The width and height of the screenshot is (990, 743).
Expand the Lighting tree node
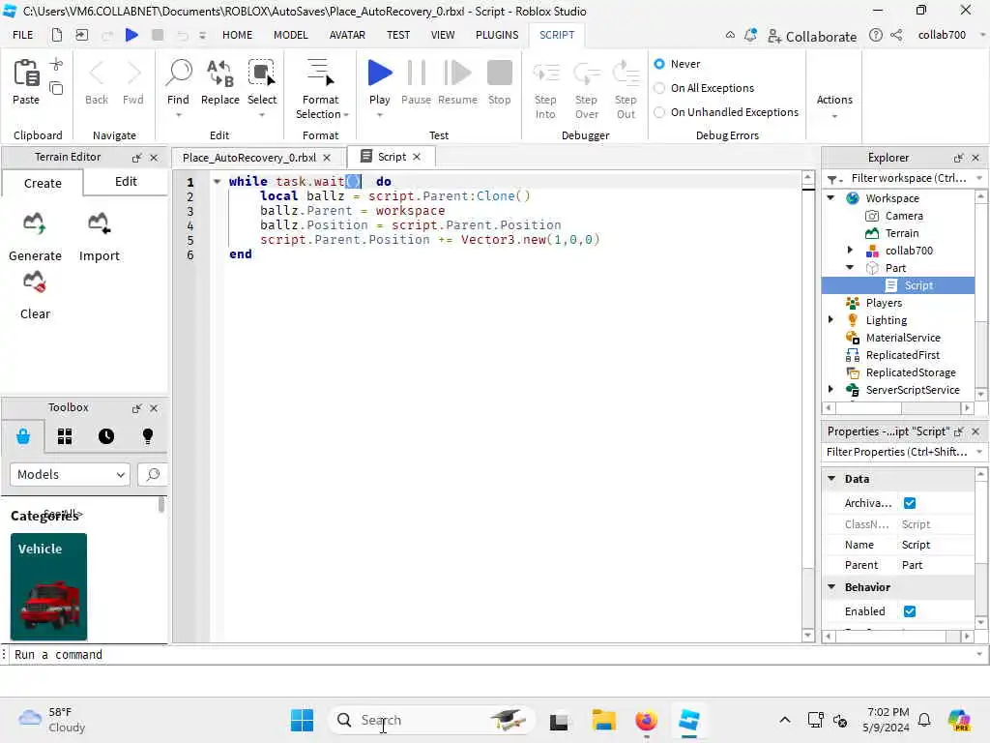(x=830, y=319)
